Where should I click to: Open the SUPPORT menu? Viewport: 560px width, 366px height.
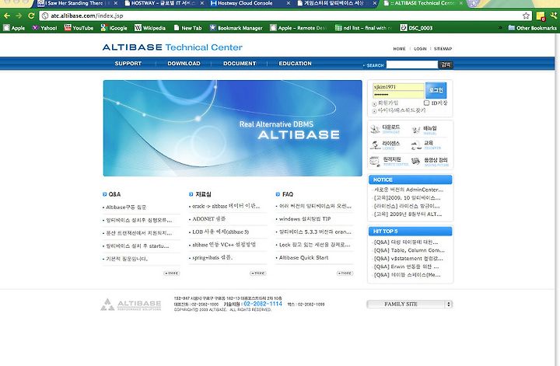coord(128,64)
